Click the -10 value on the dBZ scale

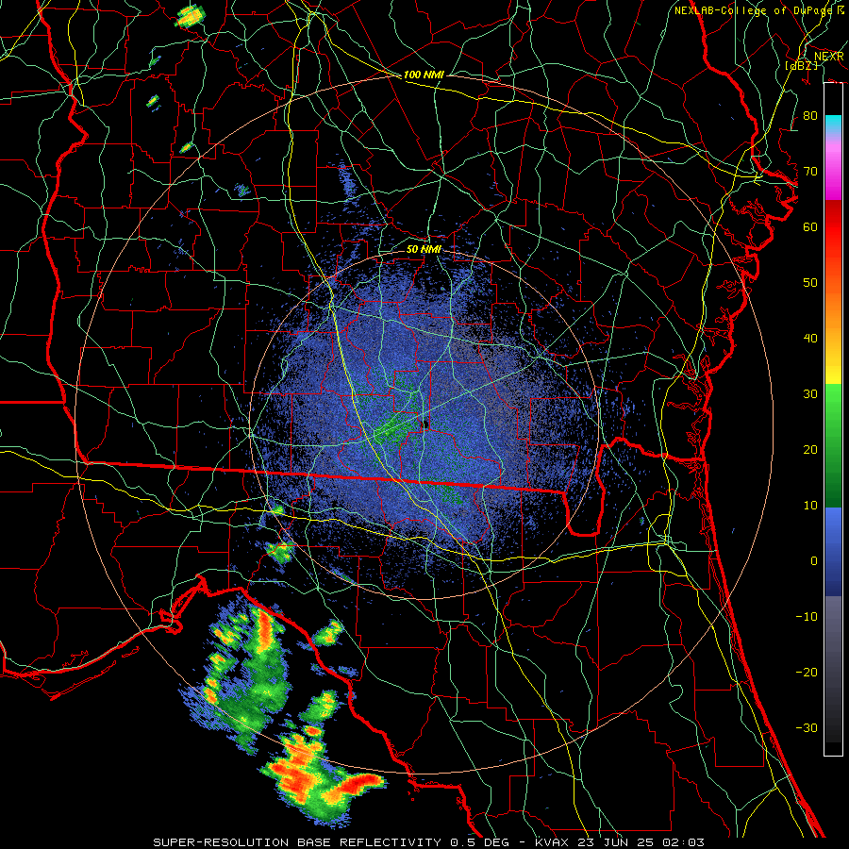click(807, 617)
